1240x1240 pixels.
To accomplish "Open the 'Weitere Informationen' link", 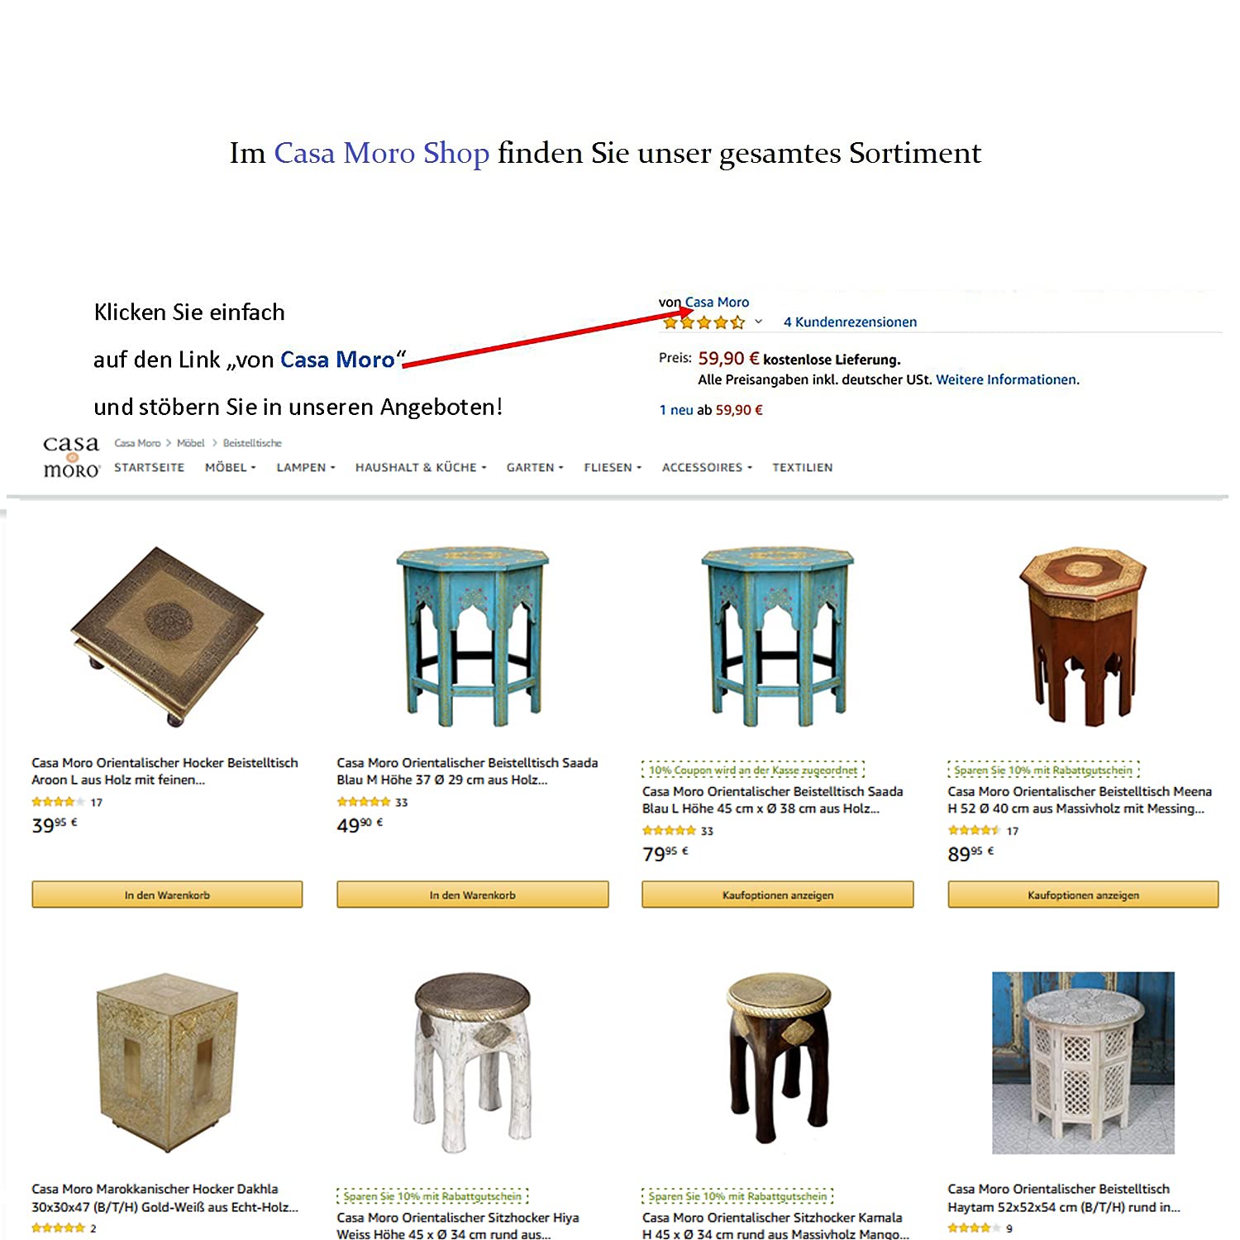I will pos(1007,379).
